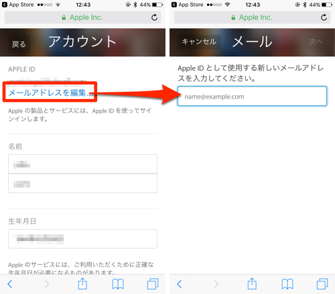Focus the name@example.com email field
This screenshot has height=294, width=335.
pyautogui.click(x=252, y=96)
